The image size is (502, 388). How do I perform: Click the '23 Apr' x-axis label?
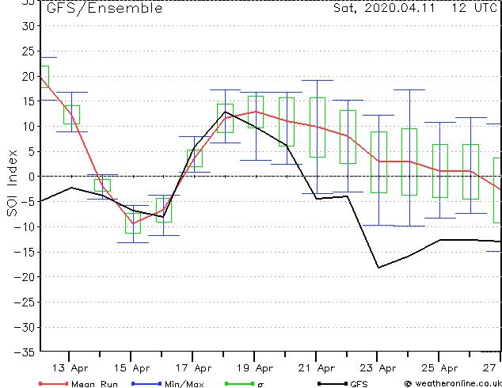378,368
